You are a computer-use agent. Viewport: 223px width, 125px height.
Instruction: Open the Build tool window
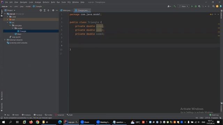tap(70, 115)
